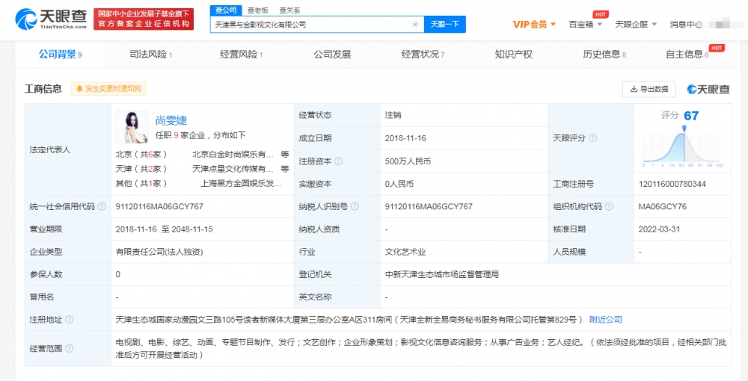The image size is (748, 381).
Task: Open the 知识产权 tab
Action: tap(513, 55)
